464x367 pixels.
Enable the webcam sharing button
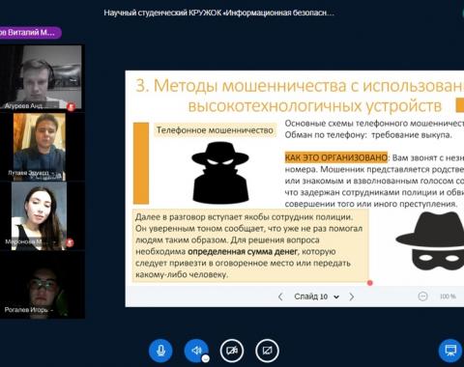click(232, 351)
